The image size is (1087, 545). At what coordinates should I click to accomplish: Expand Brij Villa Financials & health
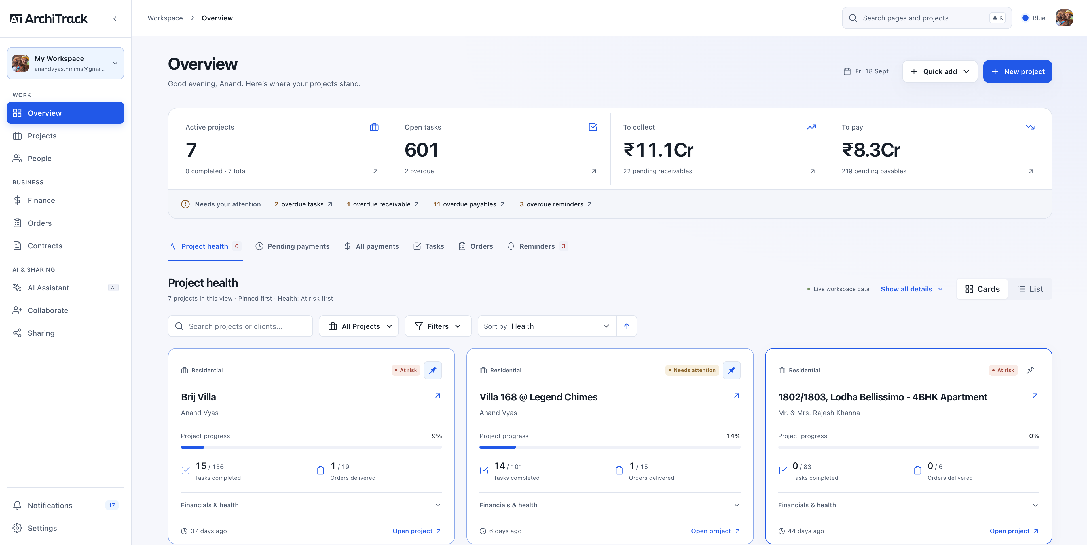point(311,505)
